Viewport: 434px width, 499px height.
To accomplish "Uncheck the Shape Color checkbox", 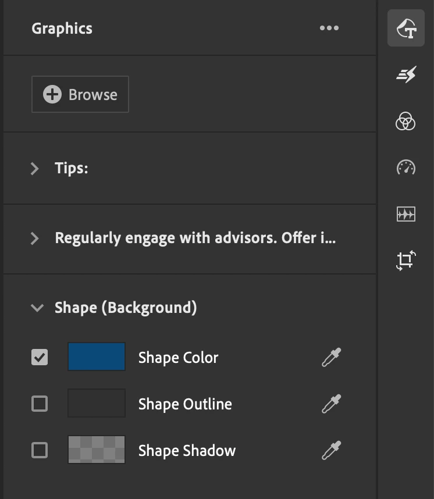I will (40, 357).
